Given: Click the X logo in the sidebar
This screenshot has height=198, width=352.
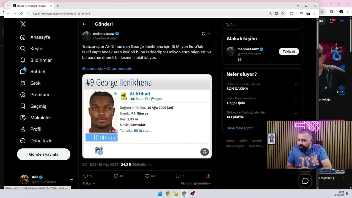Looking at the screenshot, I should tap(23, 24).
